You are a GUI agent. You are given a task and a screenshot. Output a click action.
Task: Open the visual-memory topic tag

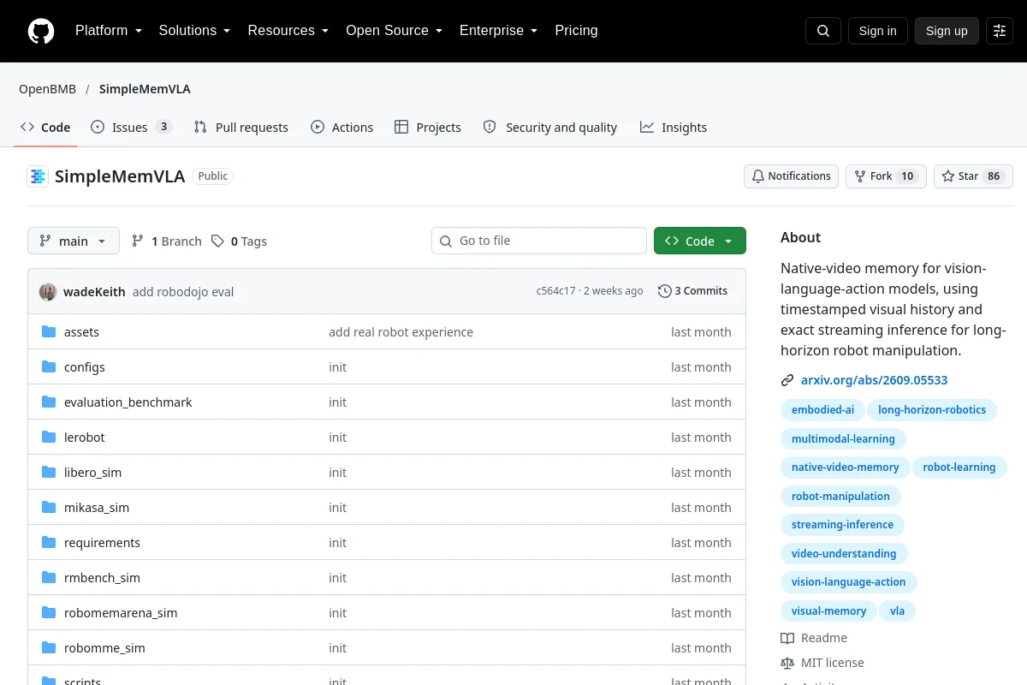[828, 611]
